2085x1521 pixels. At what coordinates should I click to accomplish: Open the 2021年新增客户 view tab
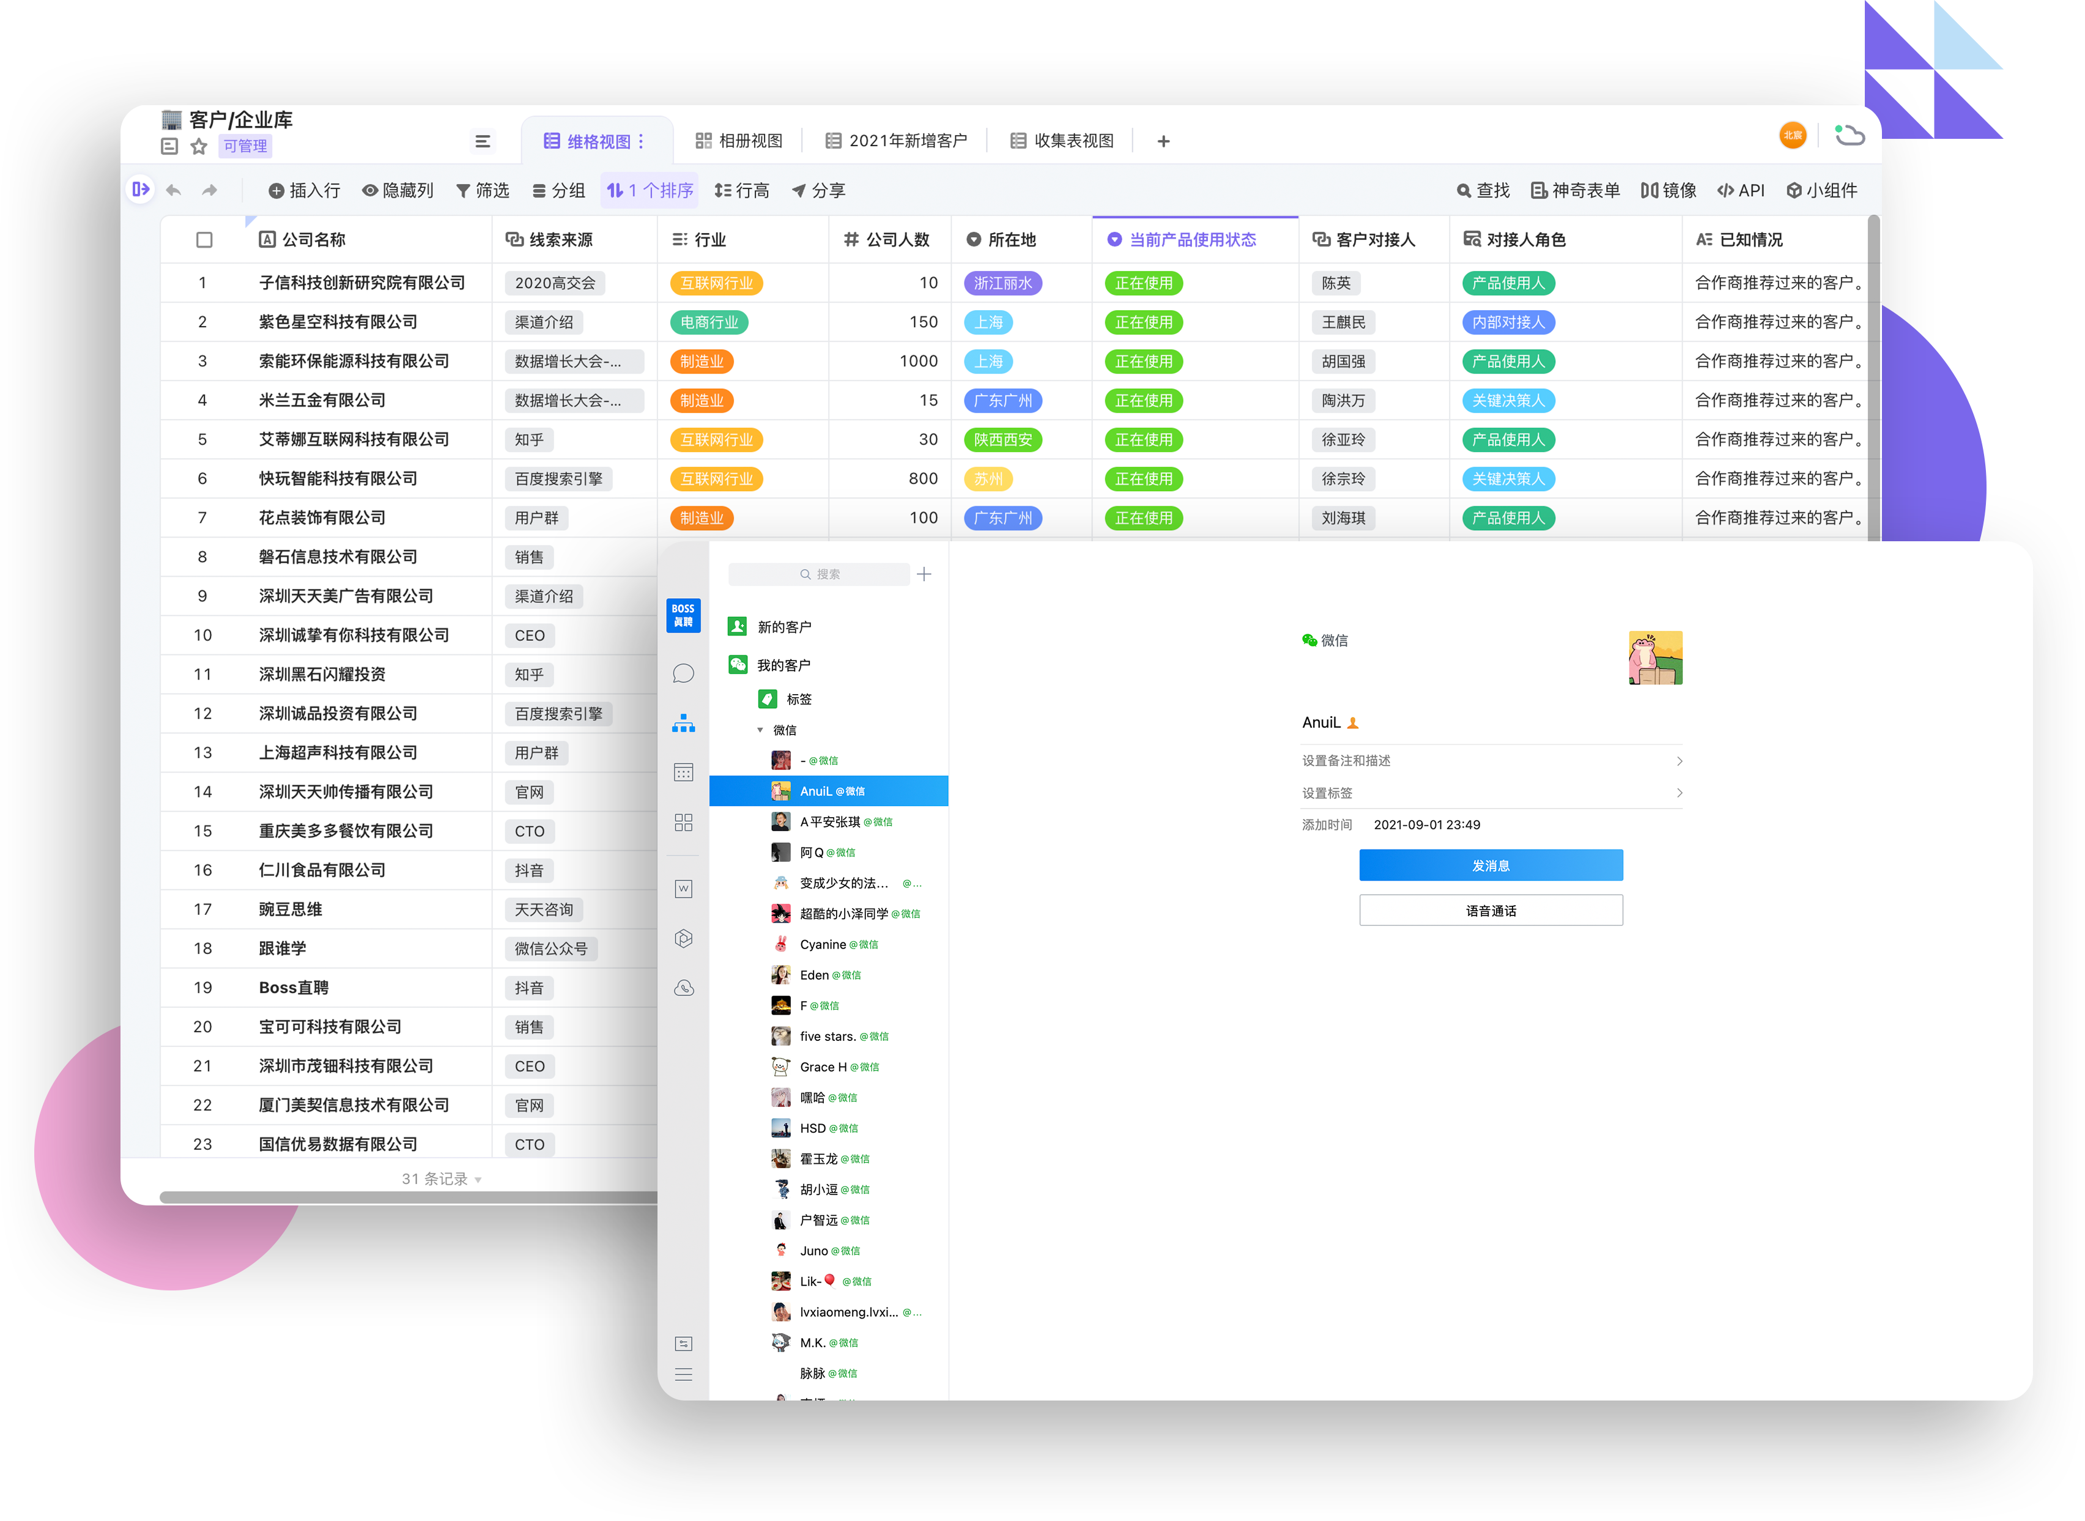[x=895, y=141]
